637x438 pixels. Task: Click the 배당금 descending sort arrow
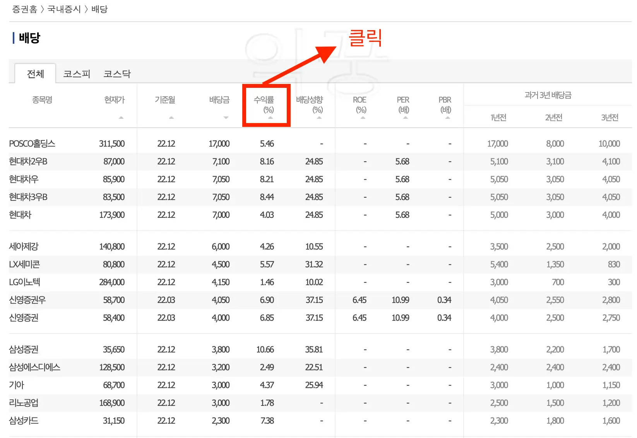(226, 118)
